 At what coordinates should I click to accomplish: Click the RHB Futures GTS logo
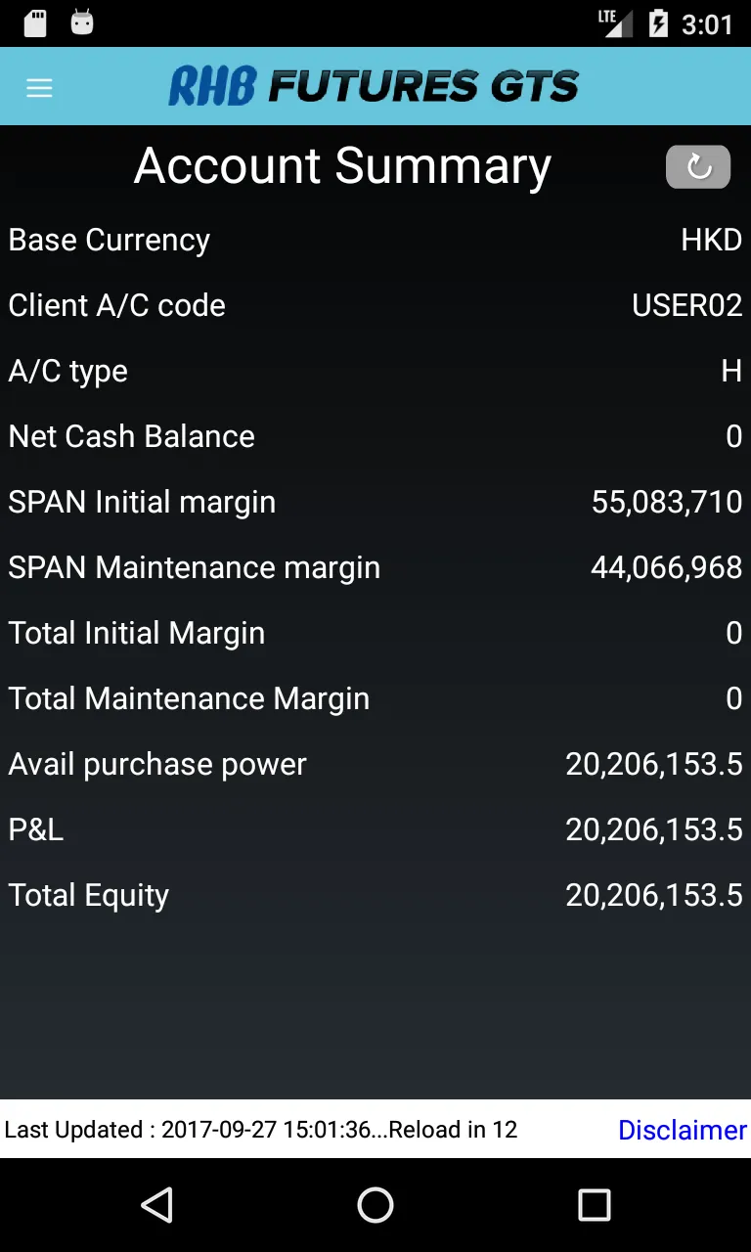(374, 87)
